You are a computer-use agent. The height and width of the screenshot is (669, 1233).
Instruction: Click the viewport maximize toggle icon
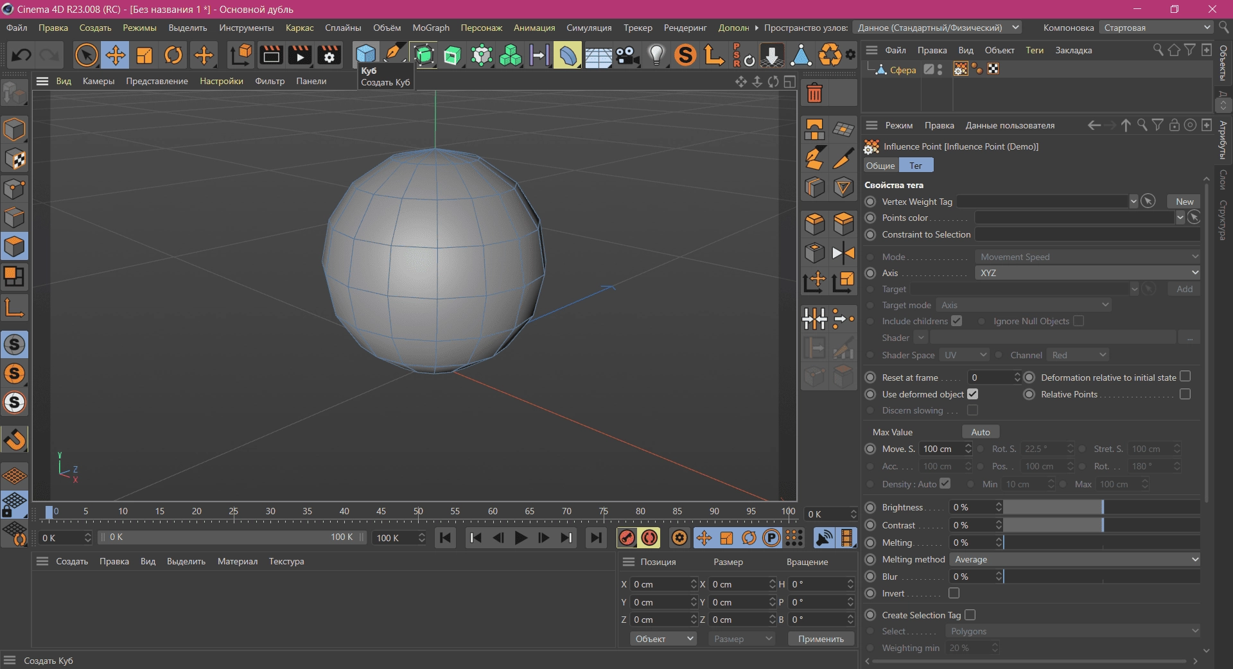coord(790,82)
